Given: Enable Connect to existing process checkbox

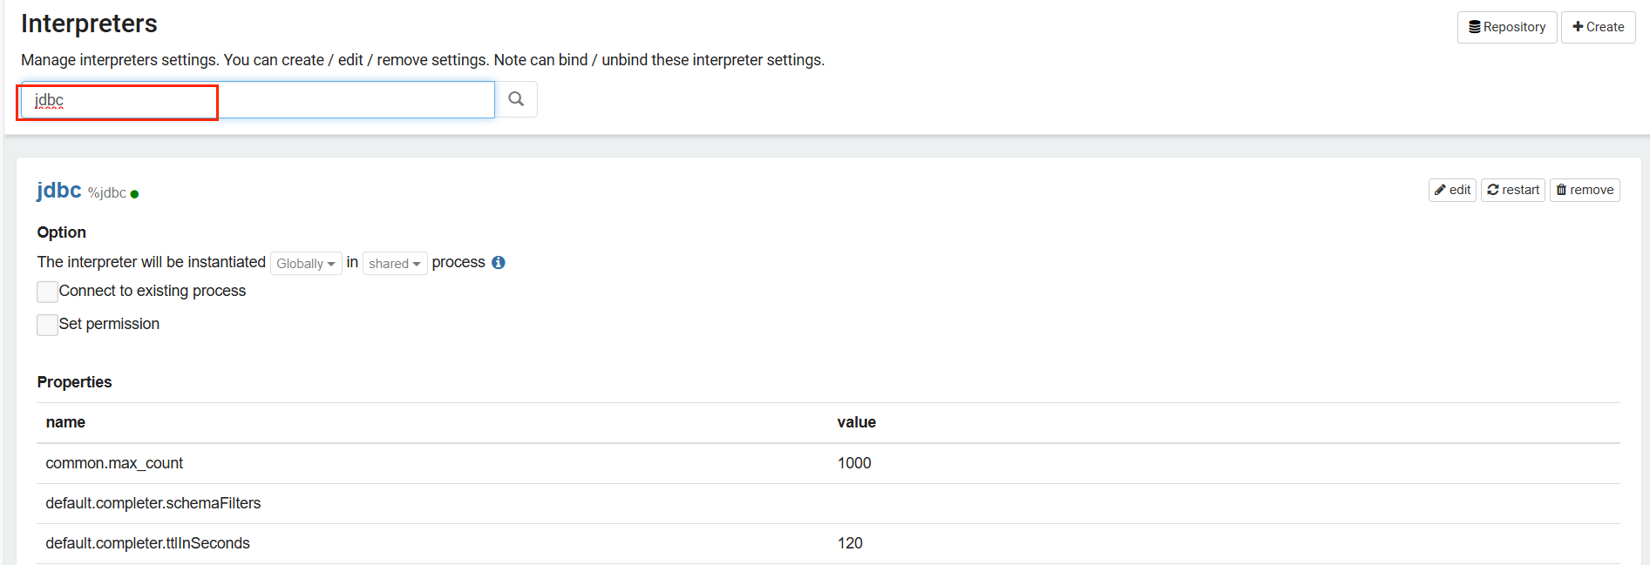Looking at the screenshot, I should coord(48,292).
